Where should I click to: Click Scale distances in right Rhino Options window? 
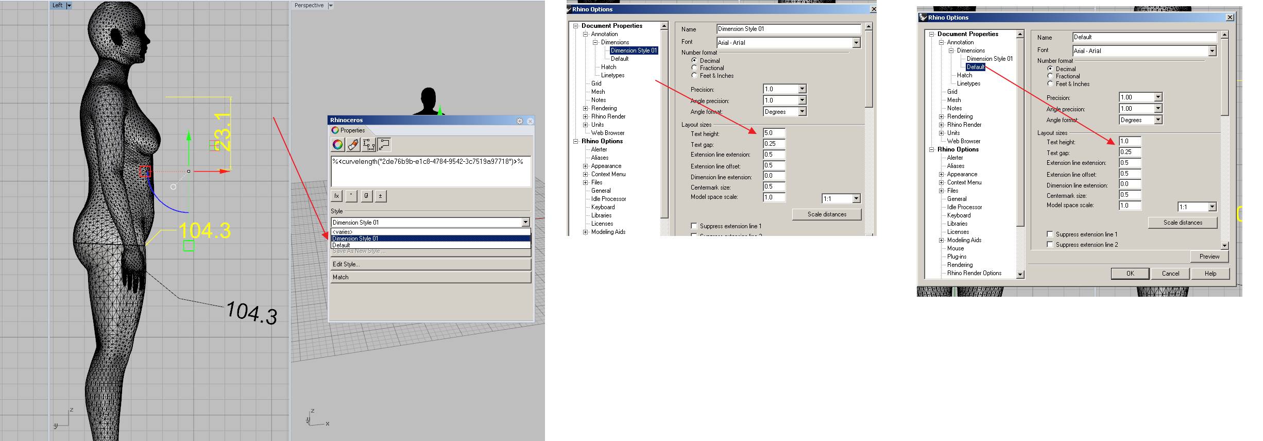[x=1183, y=223]
